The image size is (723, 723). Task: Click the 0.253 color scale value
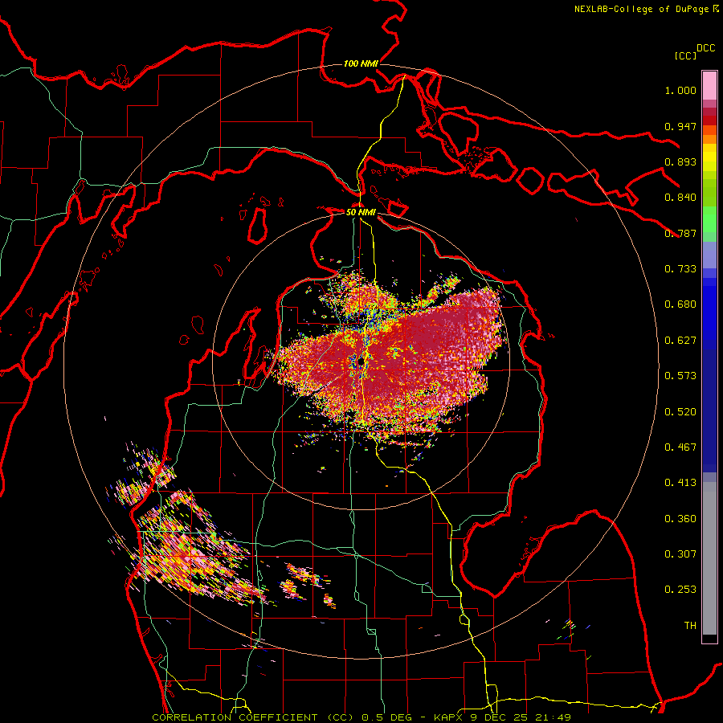click(680, 590)
